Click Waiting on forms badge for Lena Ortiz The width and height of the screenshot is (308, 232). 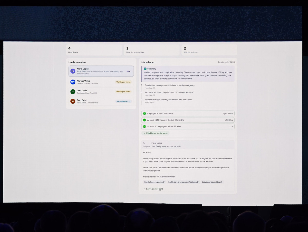click(123, 92)
